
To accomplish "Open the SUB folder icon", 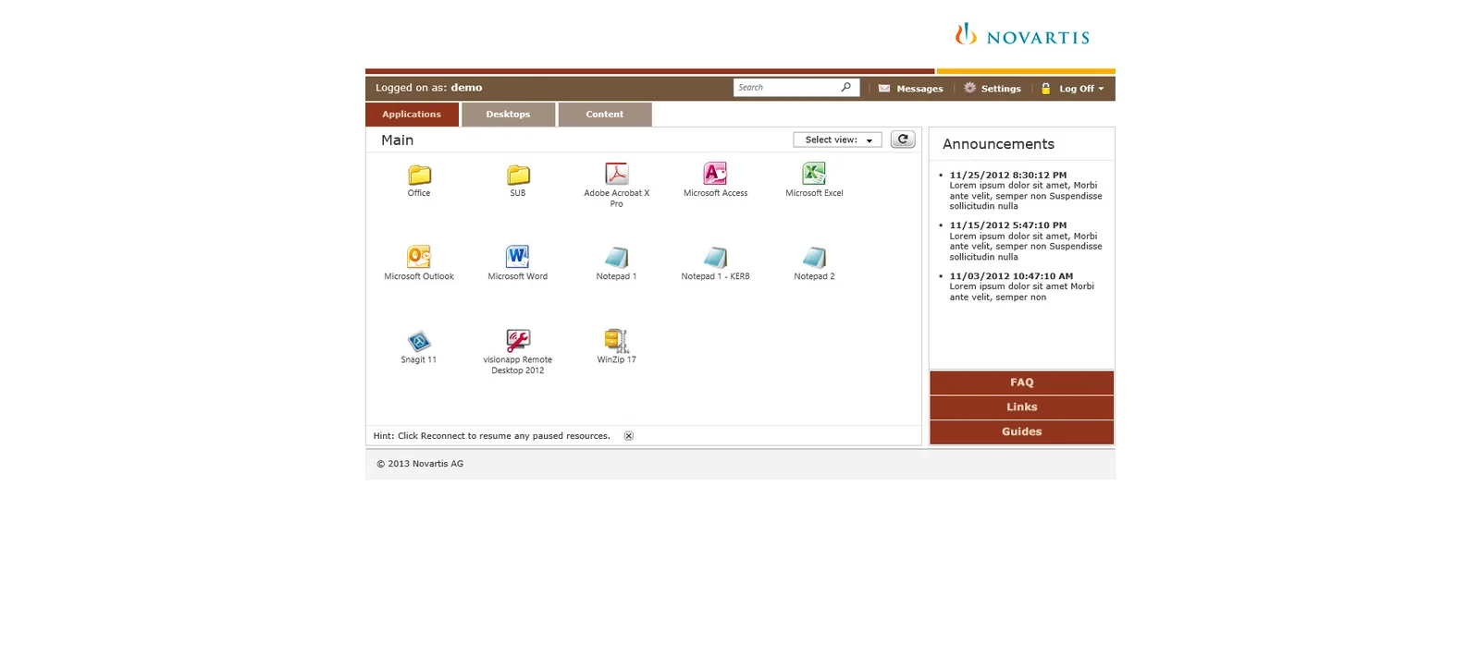I will 518,175.
